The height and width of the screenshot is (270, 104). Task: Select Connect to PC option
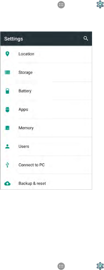click(46, 165)
